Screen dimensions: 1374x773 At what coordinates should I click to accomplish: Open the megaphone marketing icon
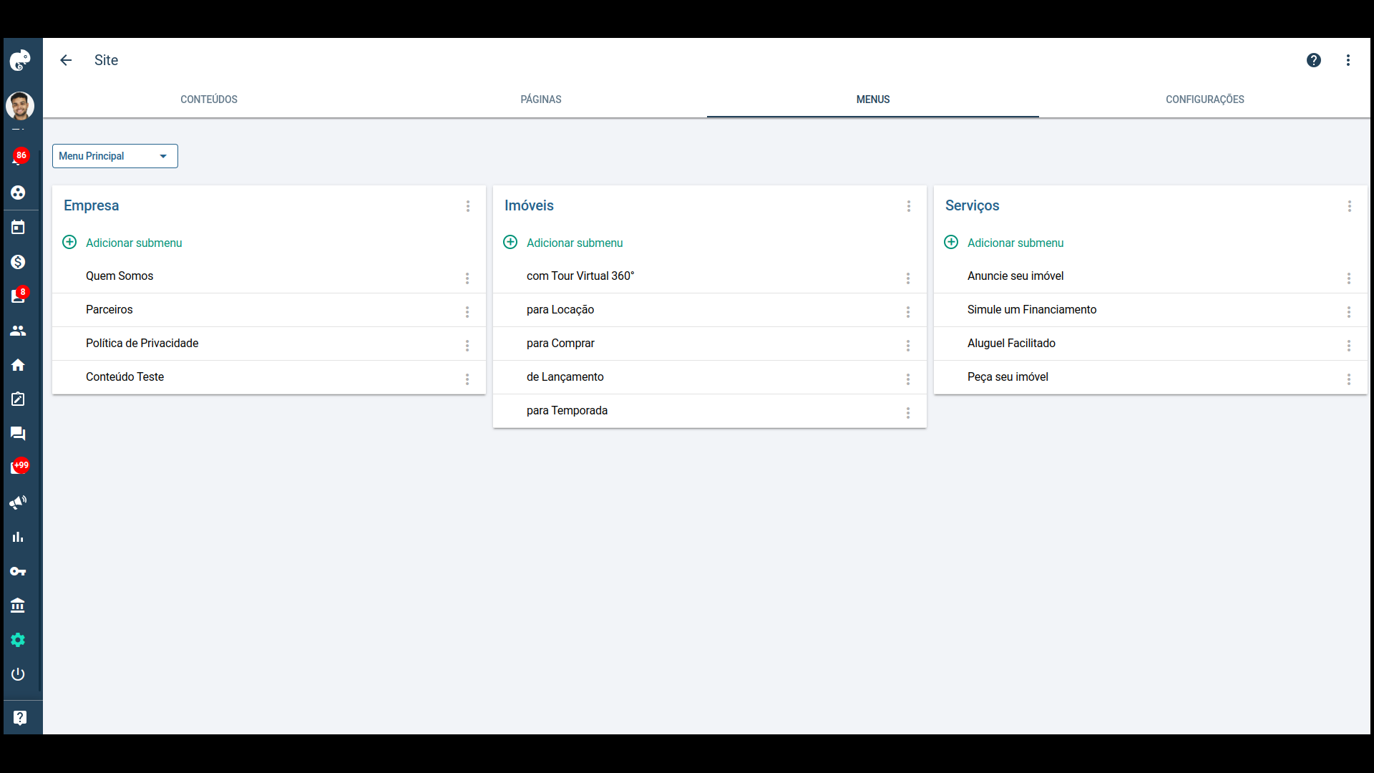click(x=18, y=502)
